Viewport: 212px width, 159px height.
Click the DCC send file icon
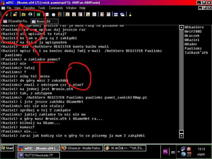tap(68, 14)
